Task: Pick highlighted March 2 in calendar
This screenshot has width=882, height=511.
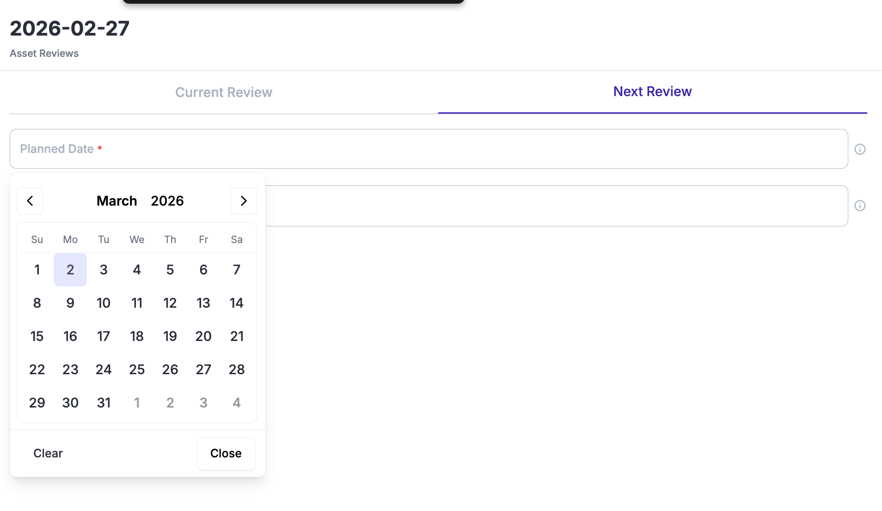Action: (70, 270)
